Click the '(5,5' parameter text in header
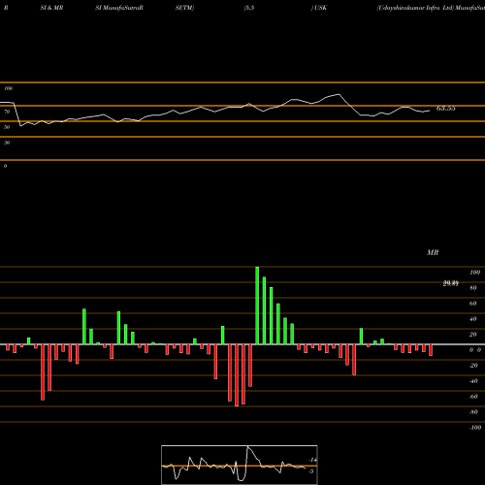485x485 pixels. [x=249, y=8]
